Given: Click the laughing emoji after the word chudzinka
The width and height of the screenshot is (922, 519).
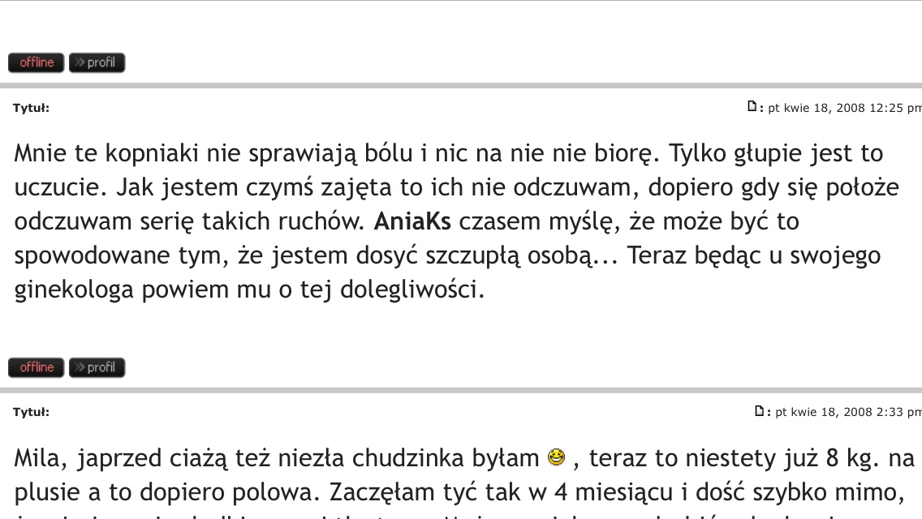Looking at the screenshot, I should click(x=555, y=457).
